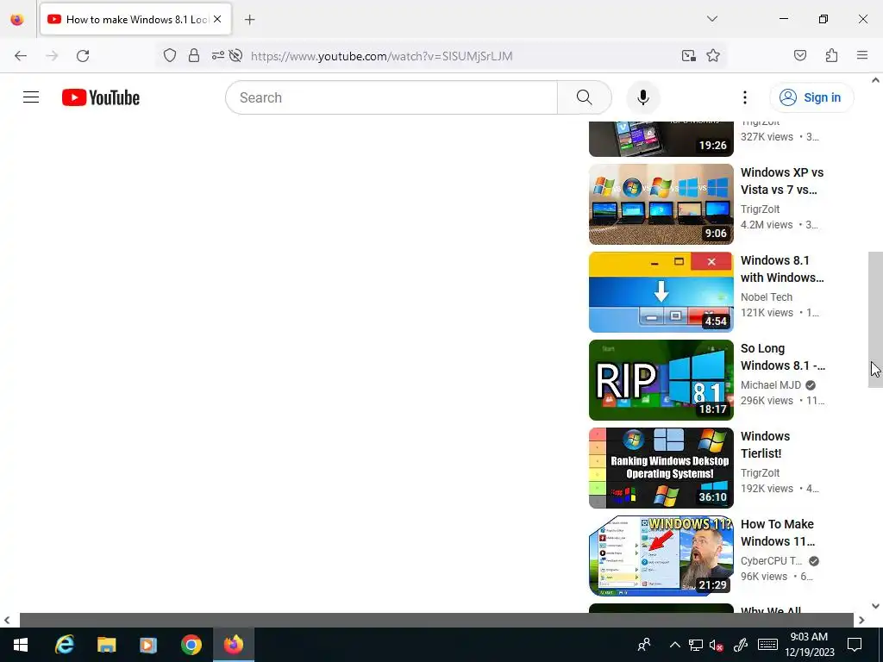Reload the current page

[83, 56]
